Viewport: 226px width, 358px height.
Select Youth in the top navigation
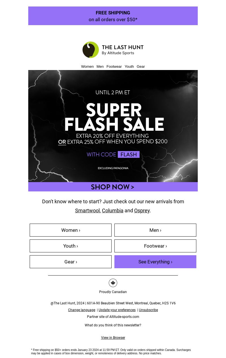129,67
